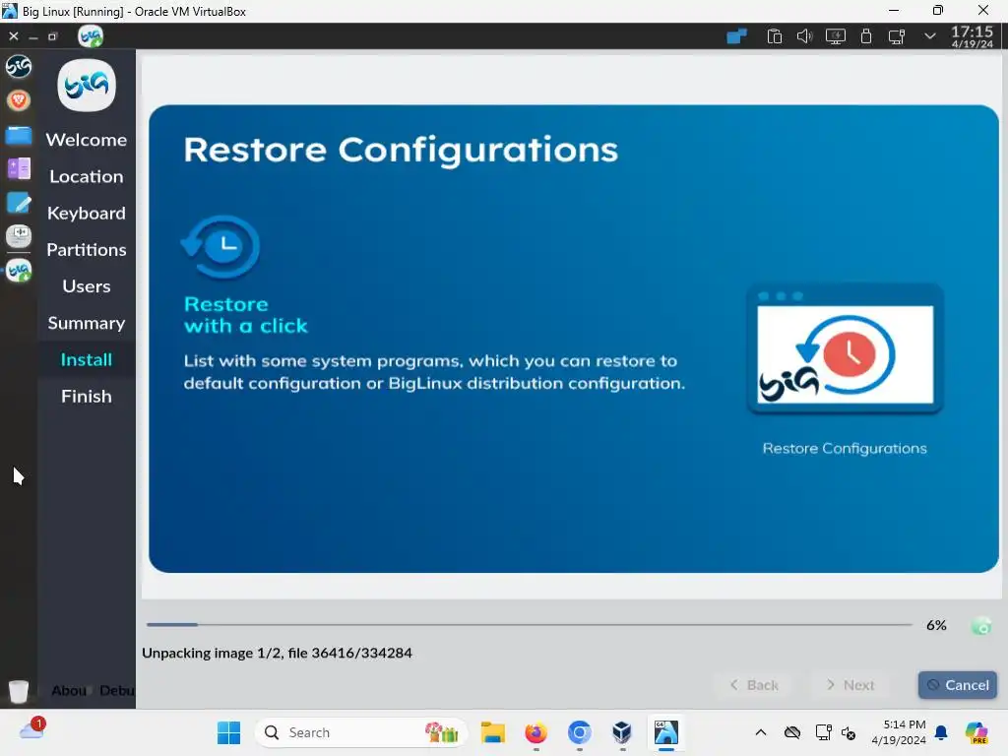Click the blue restore clock icon
Screen dimensions: 1008x756
point(221,247)
